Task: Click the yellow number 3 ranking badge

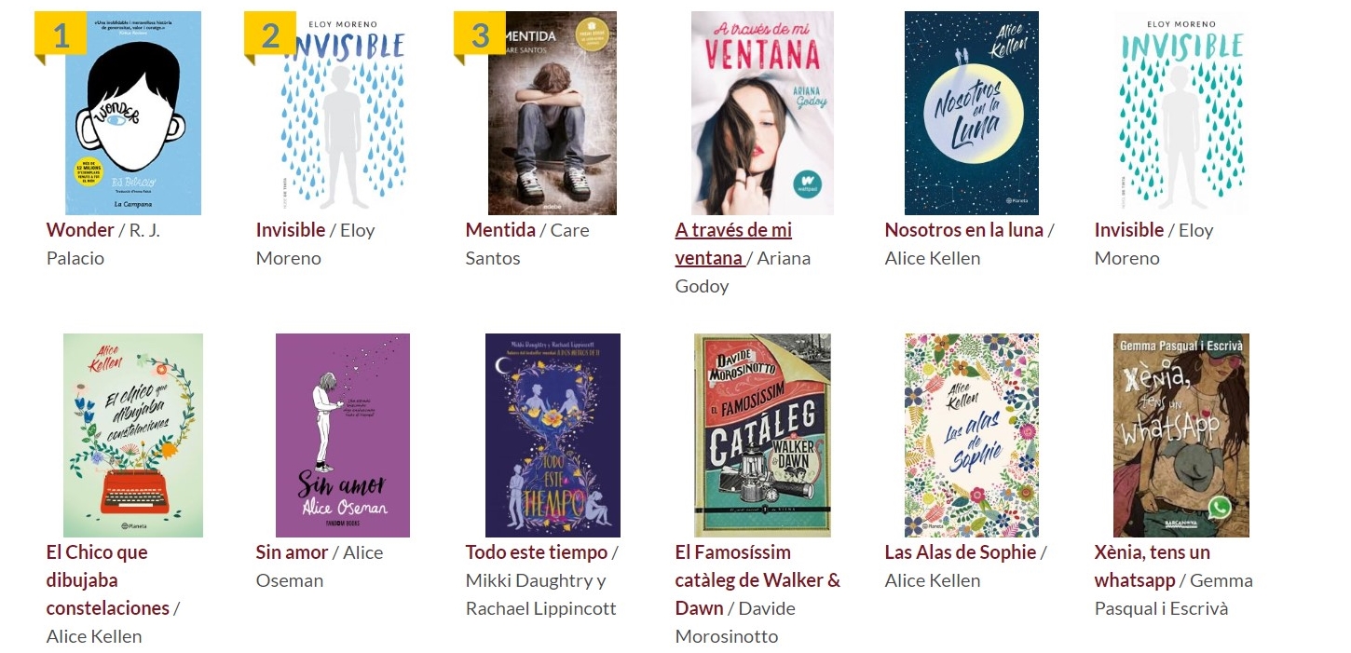Action: point(480,35)
